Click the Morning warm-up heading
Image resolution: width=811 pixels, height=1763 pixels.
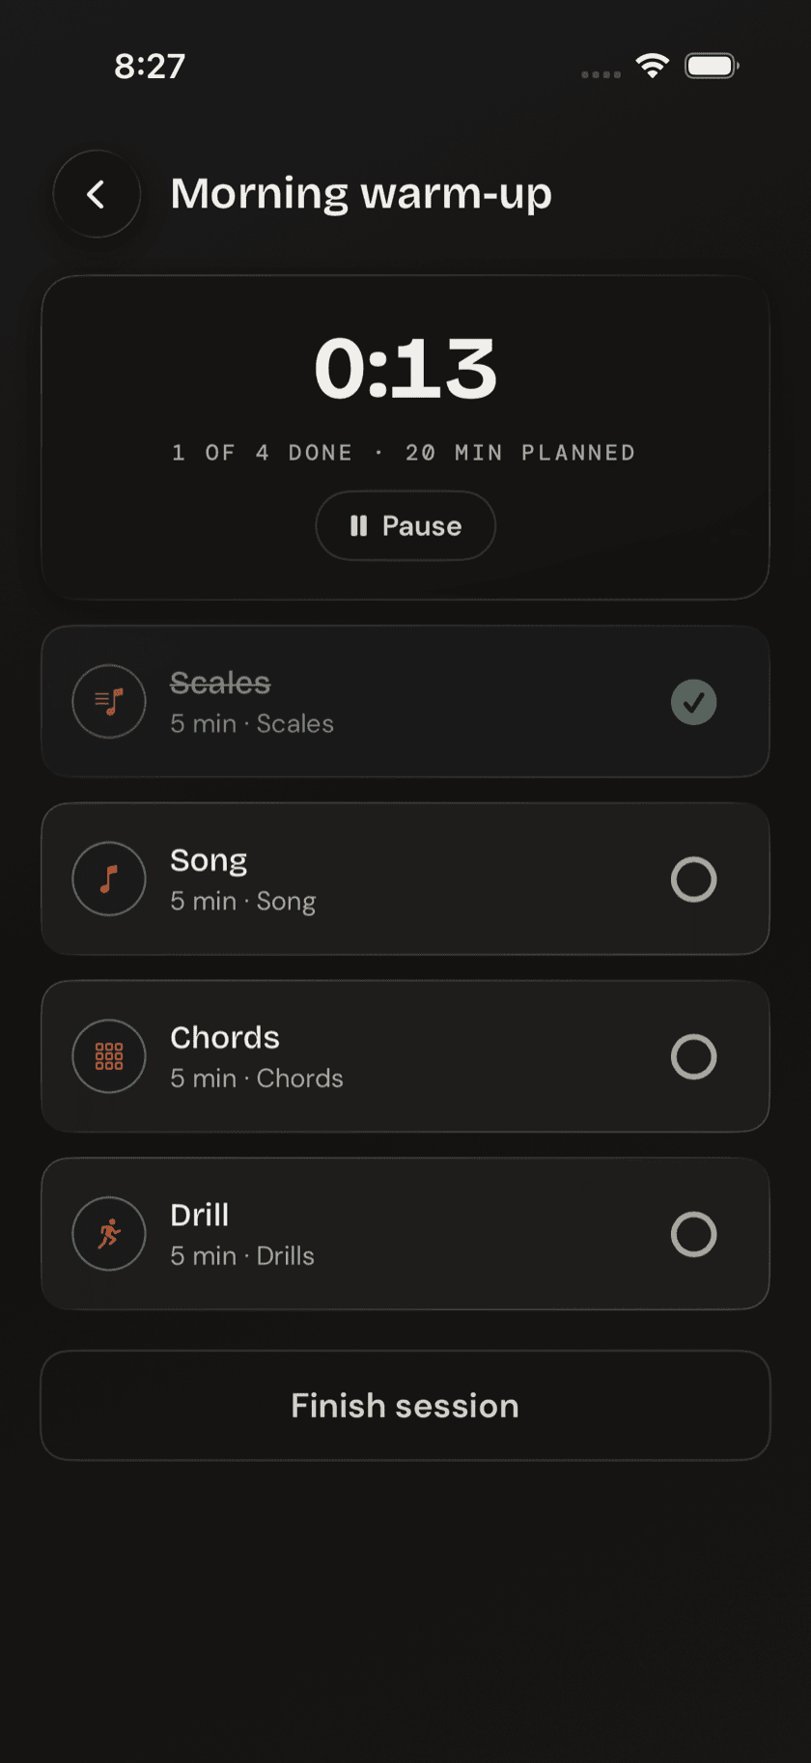point(361,194)
